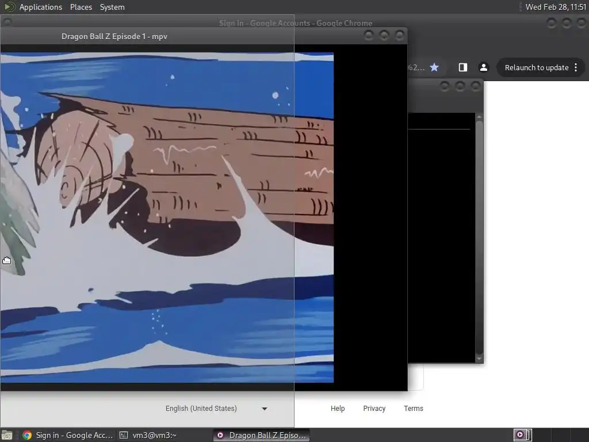
Task: Click the Relaunch to update button
Action: (x=537, y=68)
